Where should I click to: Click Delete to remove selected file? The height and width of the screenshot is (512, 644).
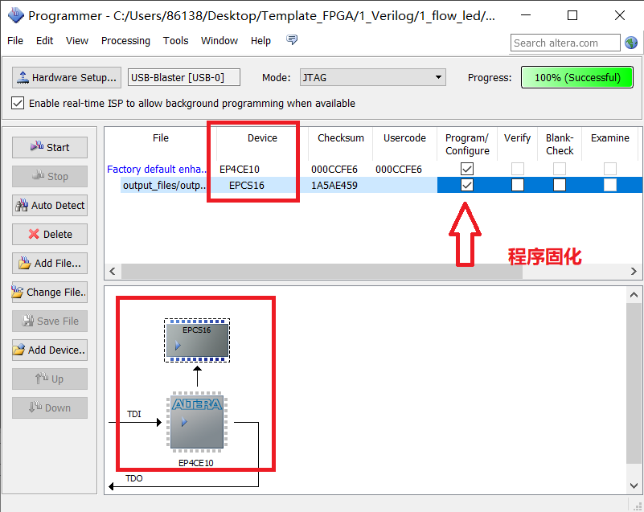(x=50, y=234)
